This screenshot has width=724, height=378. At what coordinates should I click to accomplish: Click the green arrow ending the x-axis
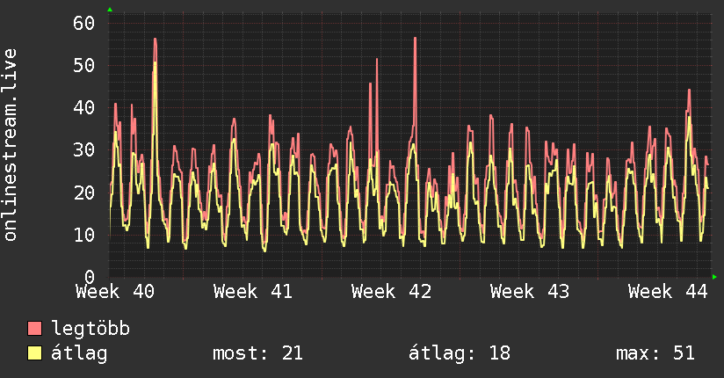tap(714, 277)
